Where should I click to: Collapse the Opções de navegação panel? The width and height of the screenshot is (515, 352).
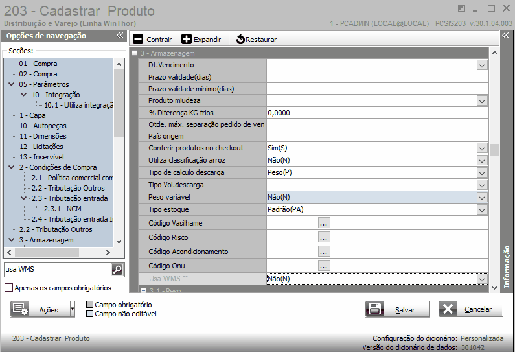coord(120,36)
